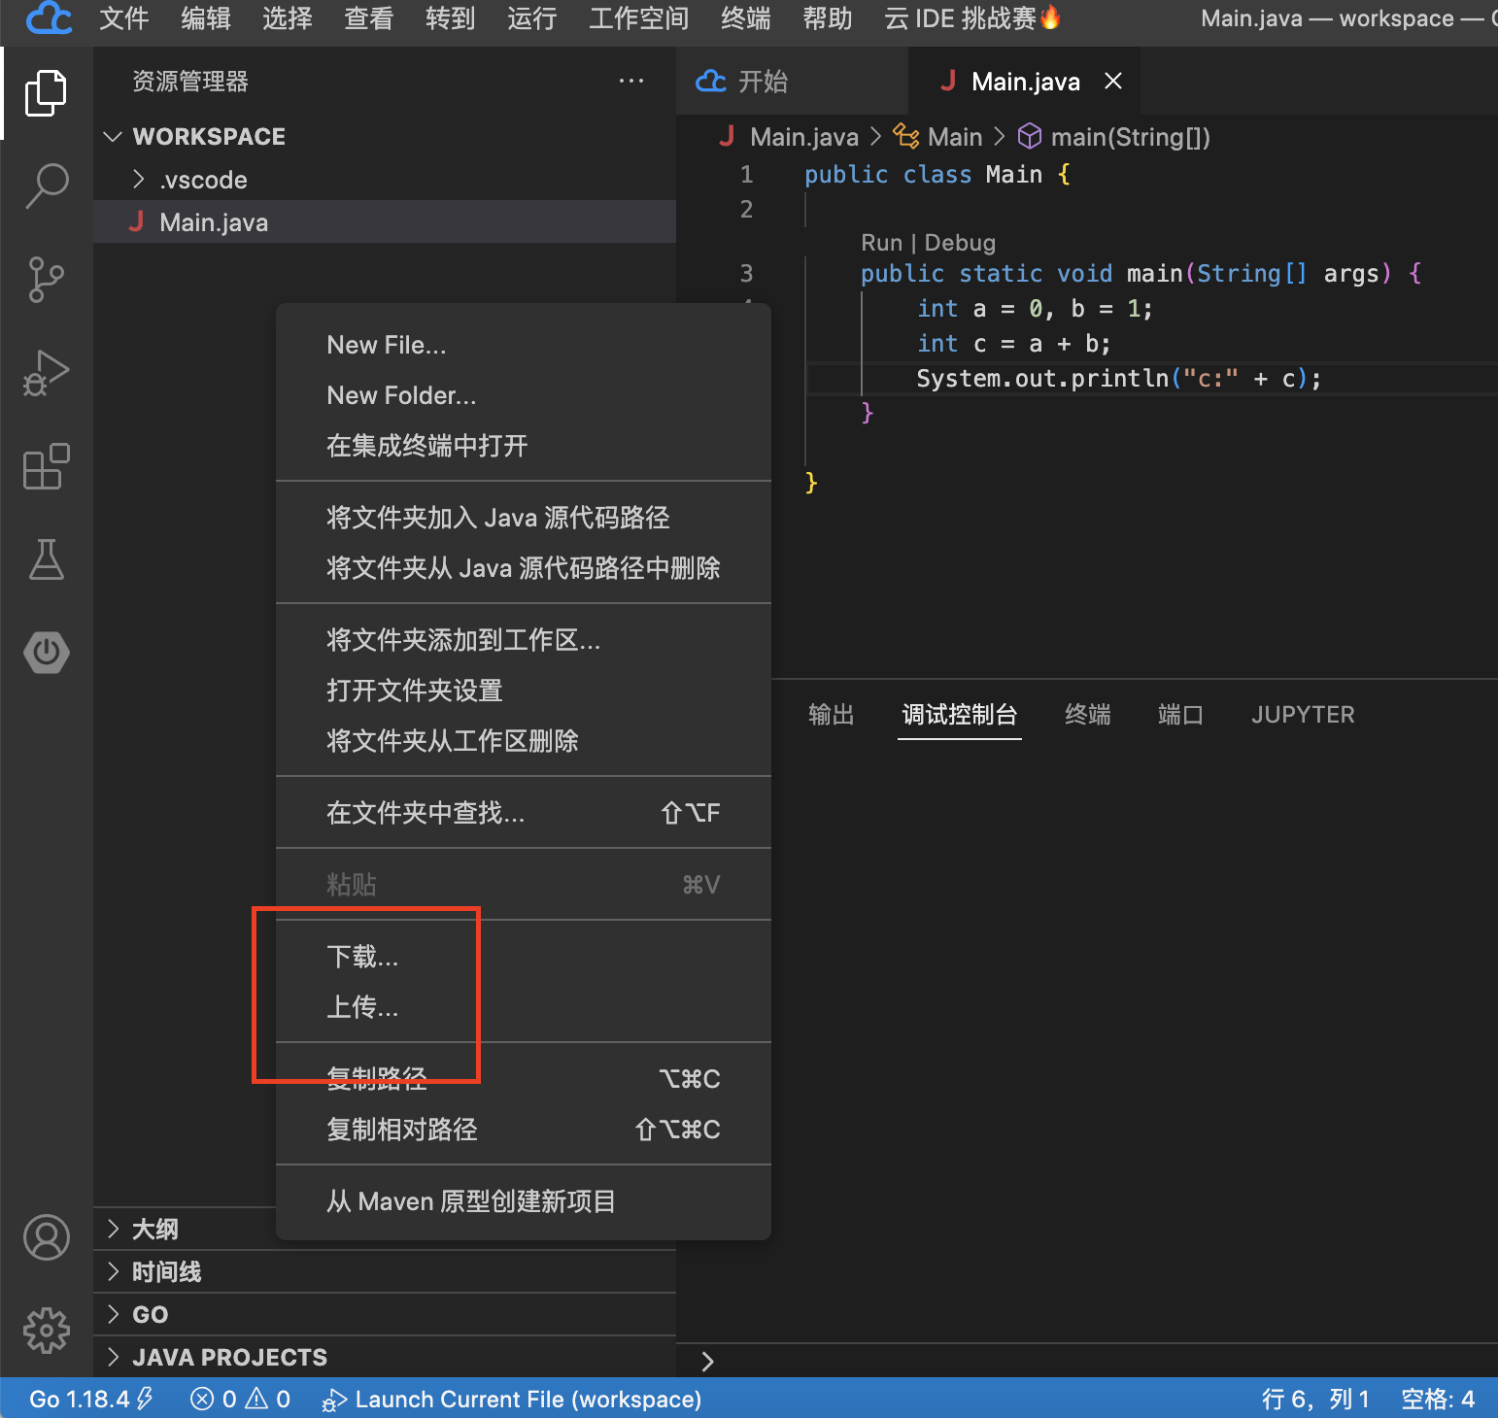This screenshot has height=1418, width=1498.
Task: Switch to the 输出 panel tab
Action: (832, 715)
